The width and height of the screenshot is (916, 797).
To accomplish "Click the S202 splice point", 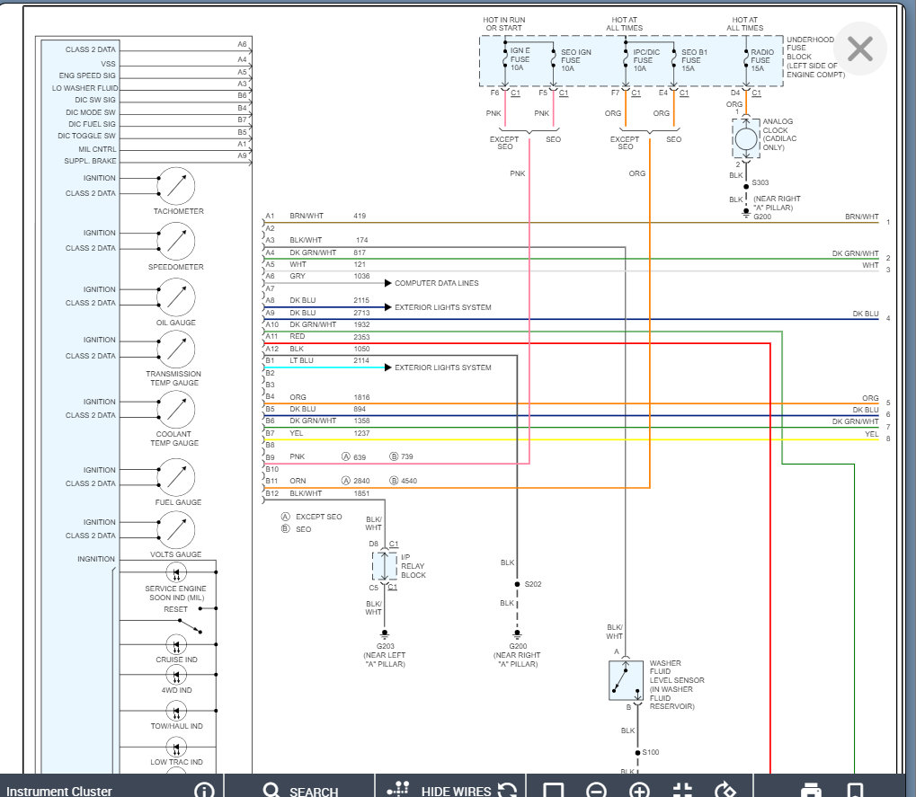I will (x=517, y=584).
